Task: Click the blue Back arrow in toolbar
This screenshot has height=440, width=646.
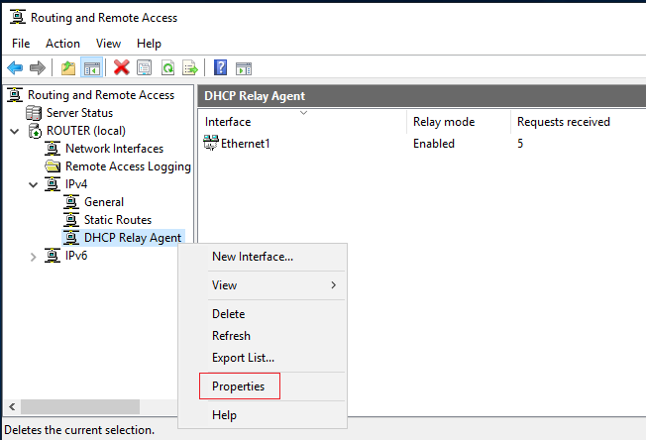Action: (x=15, y=67)
